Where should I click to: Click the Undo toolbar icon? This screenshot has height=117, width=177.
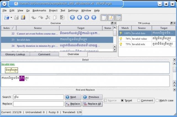[34, 17]
